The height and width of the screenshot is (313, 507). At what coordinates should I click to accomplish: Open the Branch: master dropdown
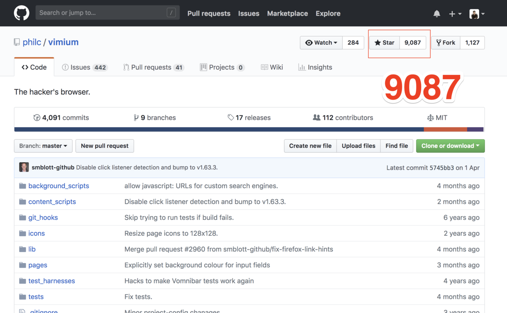(x=43, y=146)
